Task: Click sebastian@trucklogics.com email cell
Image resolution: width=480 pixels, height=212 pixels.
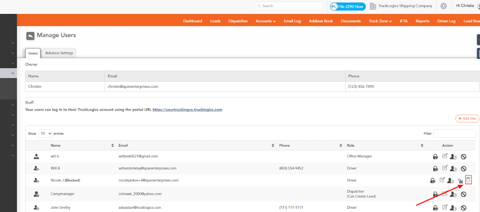Action: click(140, 207)
